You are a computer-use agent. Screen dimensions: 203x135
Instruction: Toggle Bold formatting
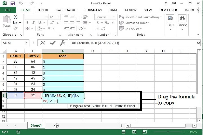pos(27,23)
